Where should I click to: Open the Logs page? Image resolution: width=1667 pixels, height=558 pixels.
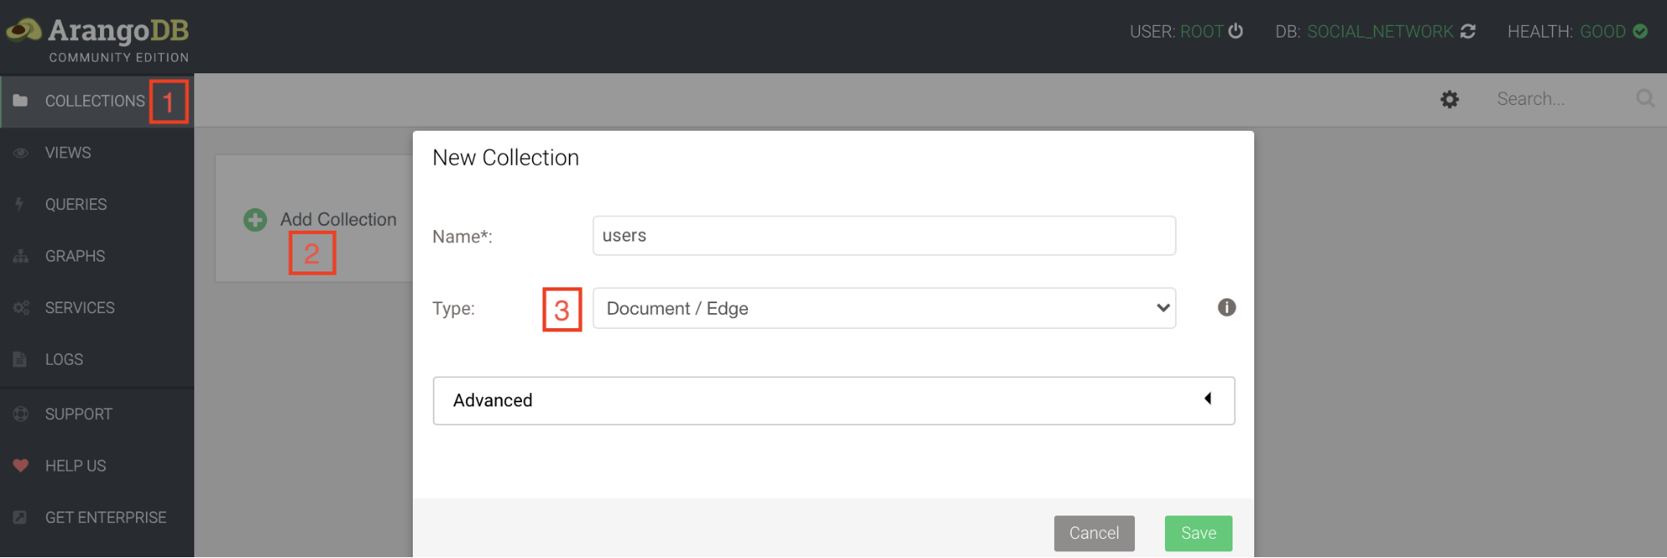63,359
